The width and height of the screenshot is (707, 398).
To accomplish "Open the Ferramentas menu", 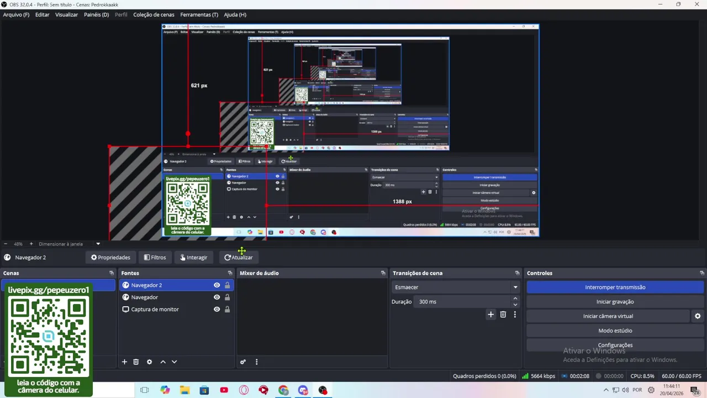I will [x=199, y=14].
